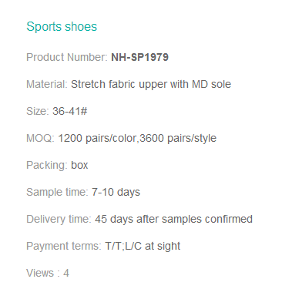Select 45 days after samples confirmed

pyautogui.click(x=173, y=219)
